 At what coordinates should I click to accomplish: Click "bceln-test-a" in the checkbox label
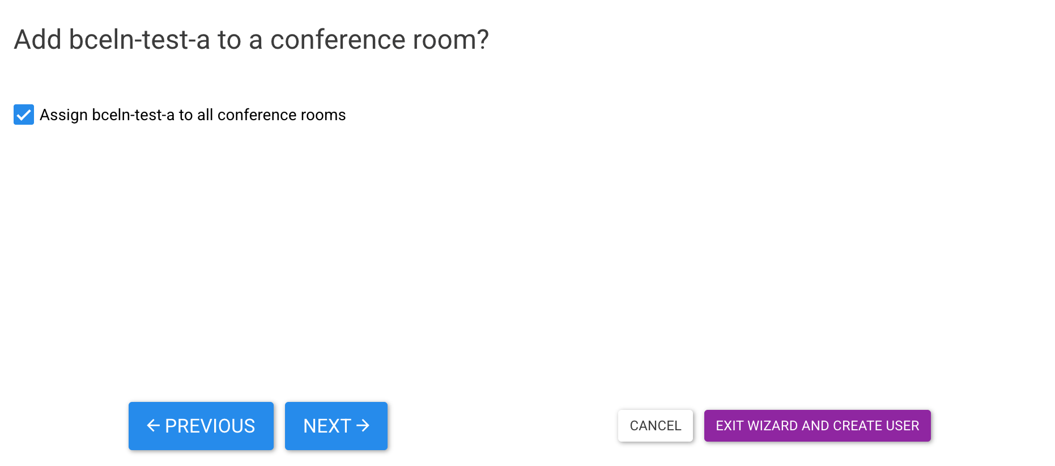tap(133, 115)
